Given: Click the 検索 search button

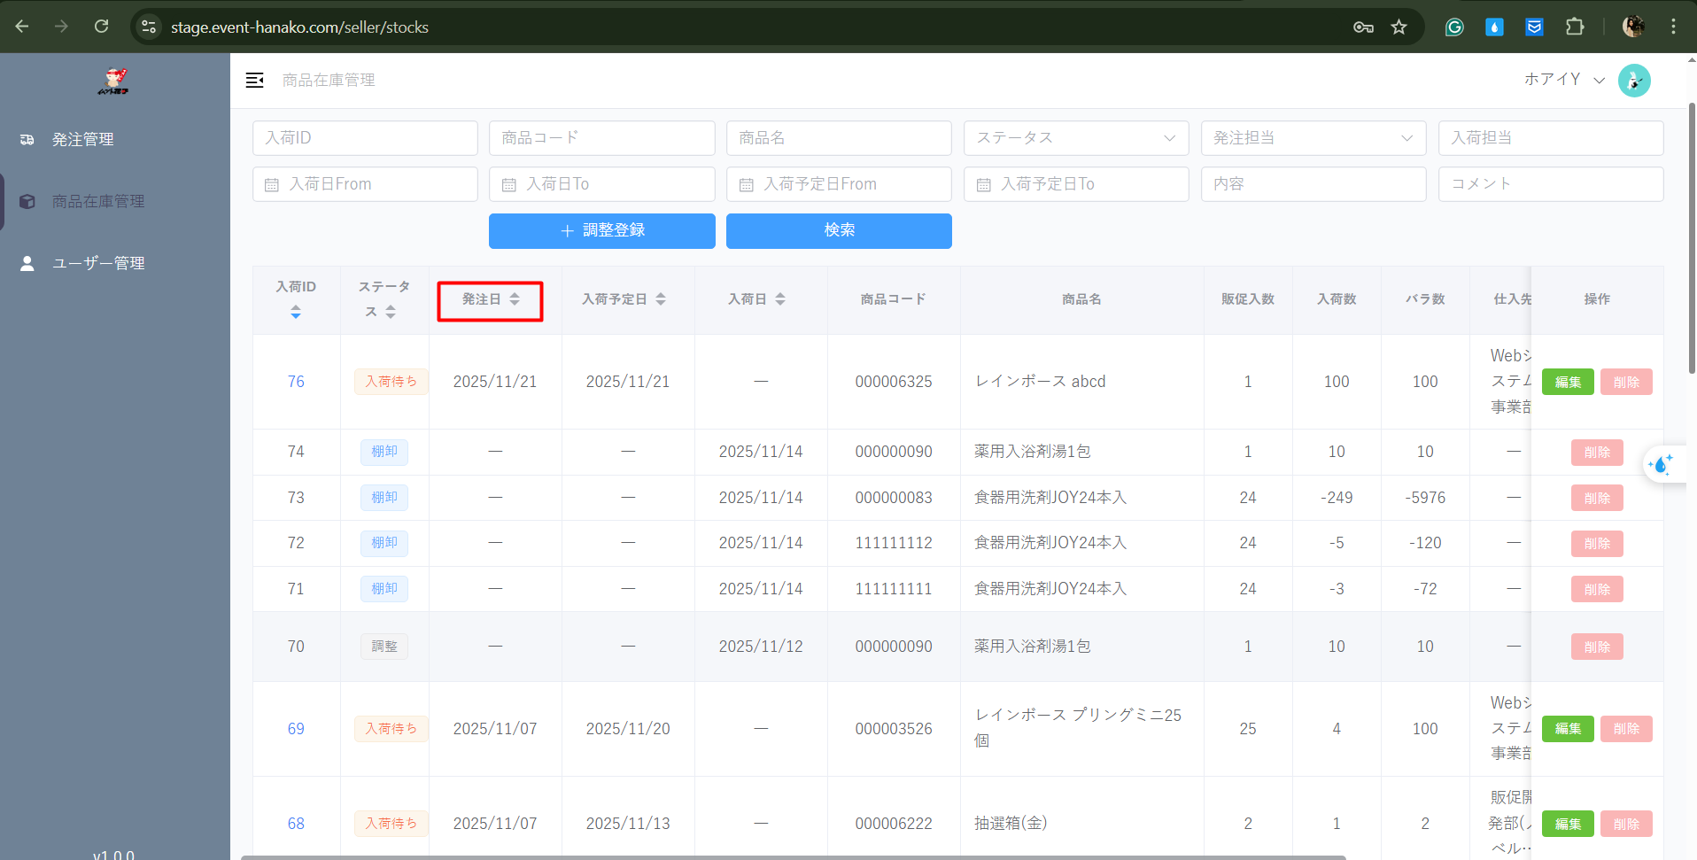Looking at the screenshot, I should [x=838, y=231].
